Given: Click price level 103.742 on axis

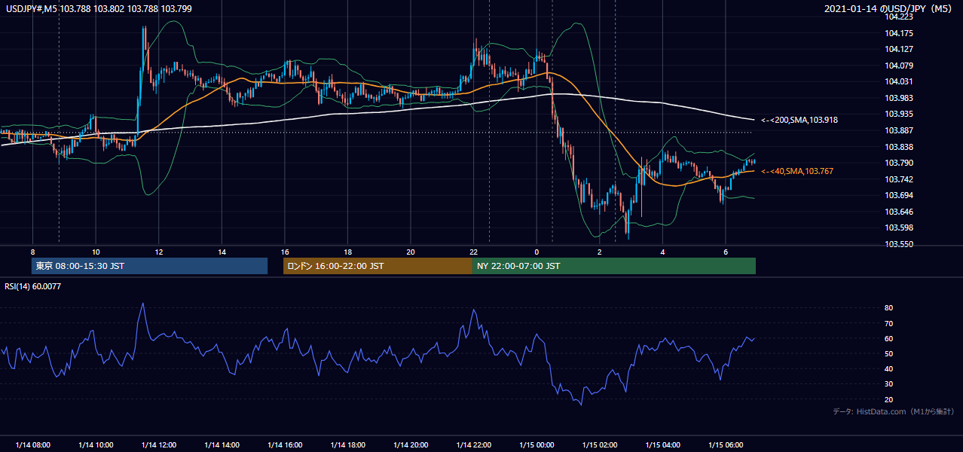Looking at the screenshot, I should point(900,179).
